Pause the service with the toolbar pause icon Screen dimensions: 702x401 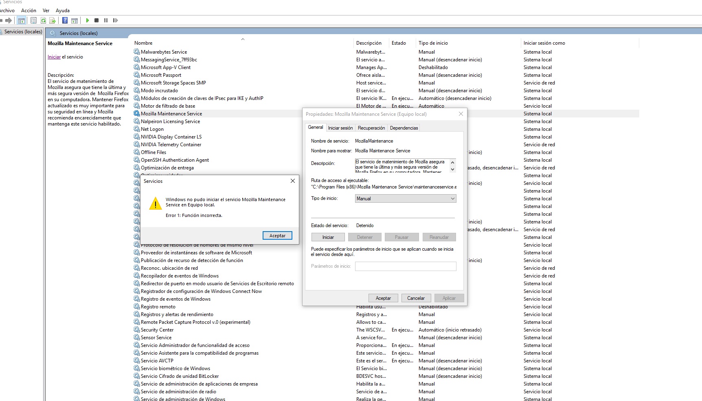pos(106,20)
